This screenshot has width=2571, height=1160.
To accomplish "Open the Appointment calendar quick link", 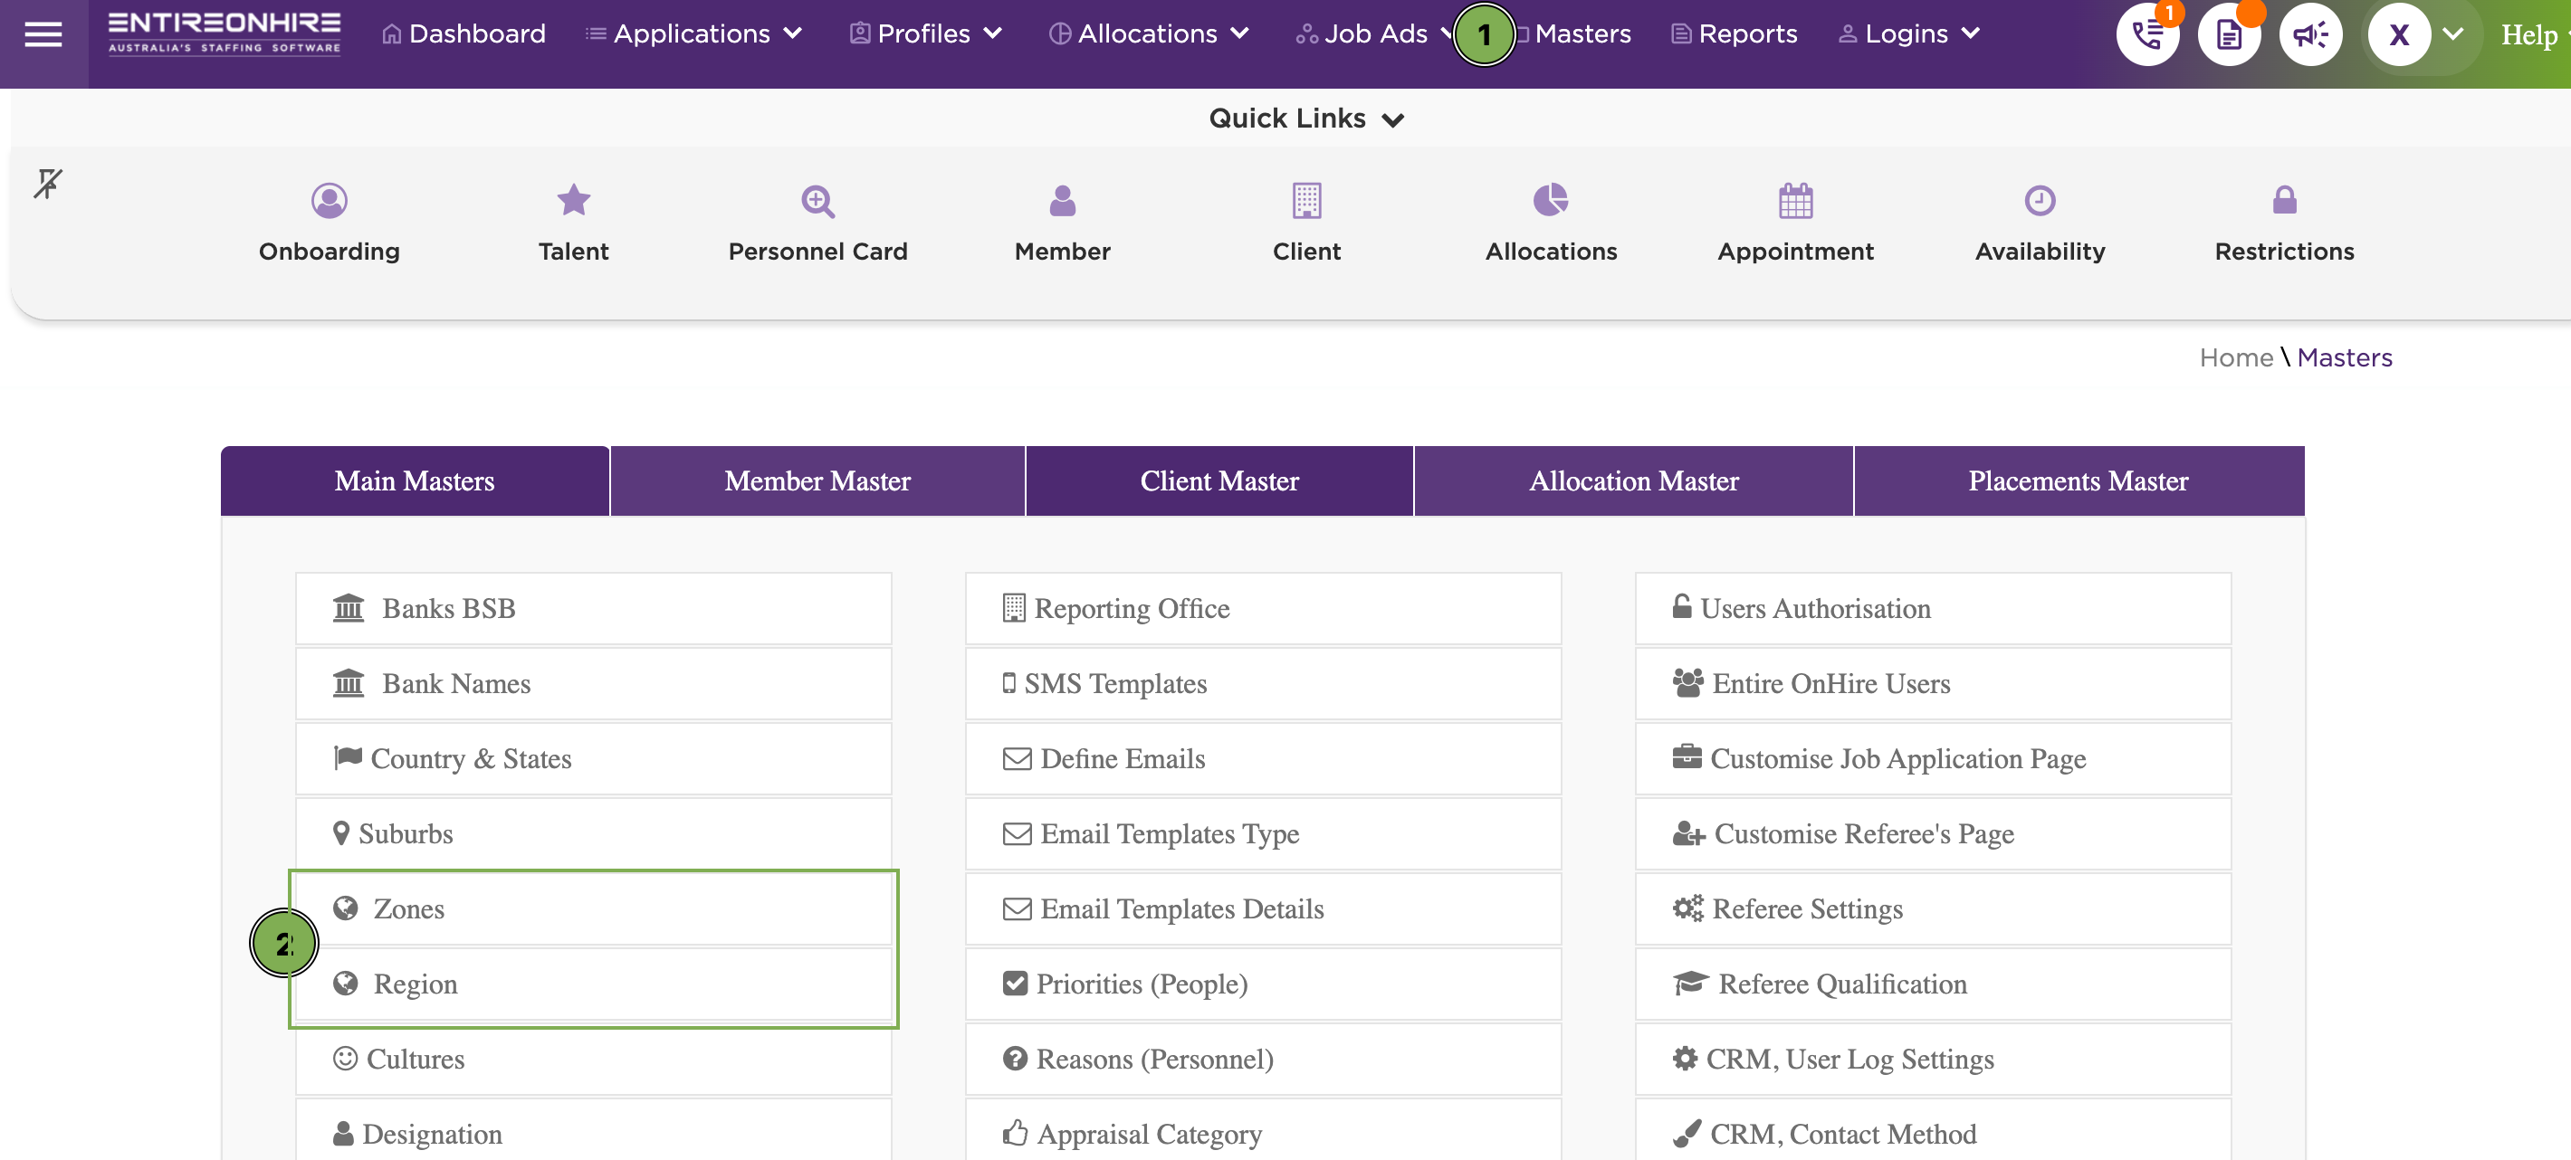I will tap(1795, 201).
